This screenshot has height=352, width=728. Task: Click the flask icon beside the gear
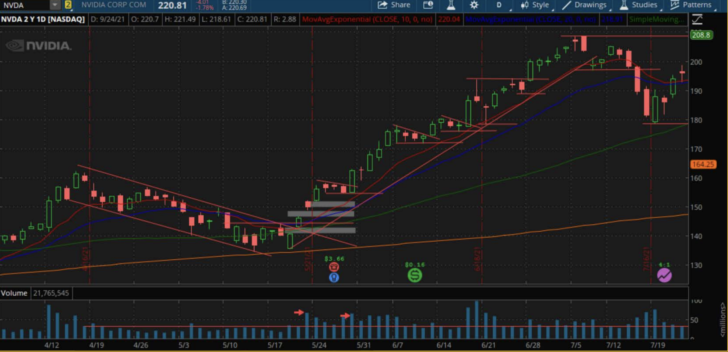(x=451, y=5)
